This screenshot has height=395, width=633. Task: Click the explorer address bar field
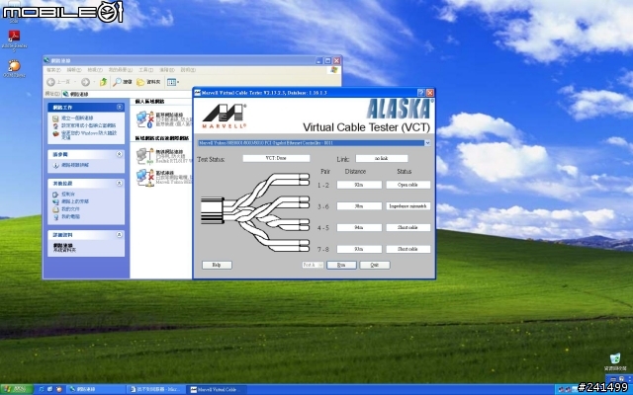(x=127, y=94)
